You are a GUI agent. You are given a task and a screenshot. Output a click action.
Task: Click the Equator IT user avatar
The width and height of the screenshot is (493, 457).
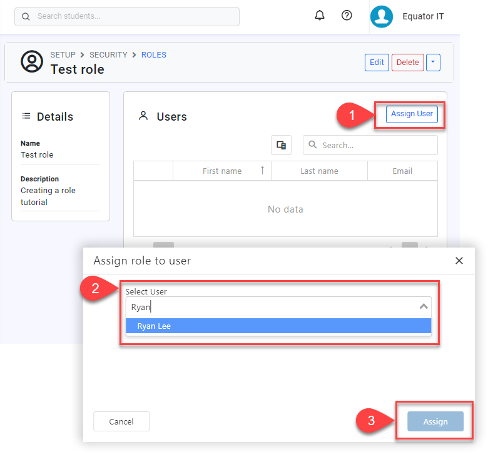point(381,17)
